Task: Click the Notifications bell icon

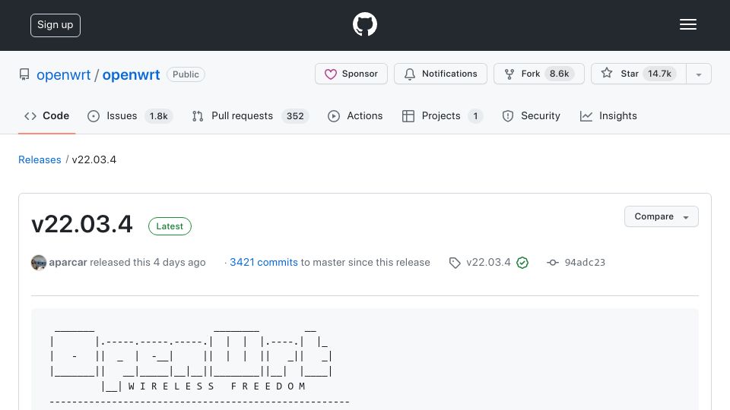Action: [410, 74]
